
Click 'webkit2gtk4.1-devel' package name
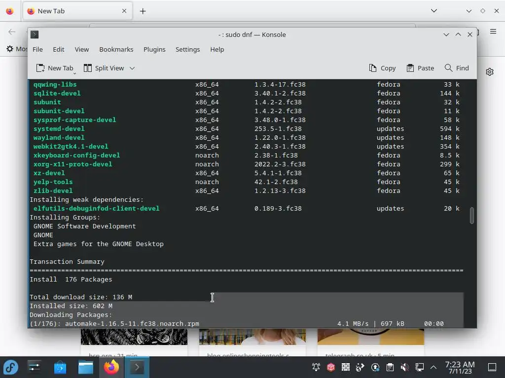[71, 147]
